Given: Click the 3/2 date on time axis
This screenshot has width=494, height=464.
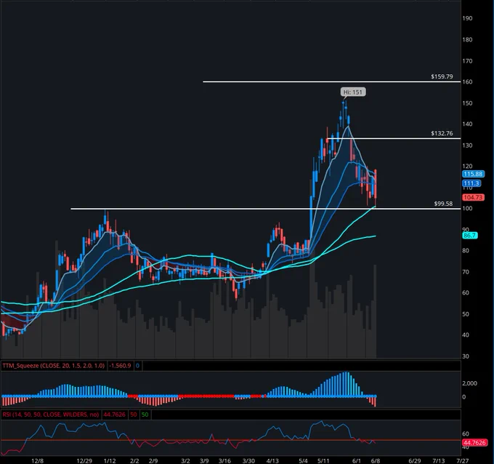Looking at the screenshot, I should [185, 460].
